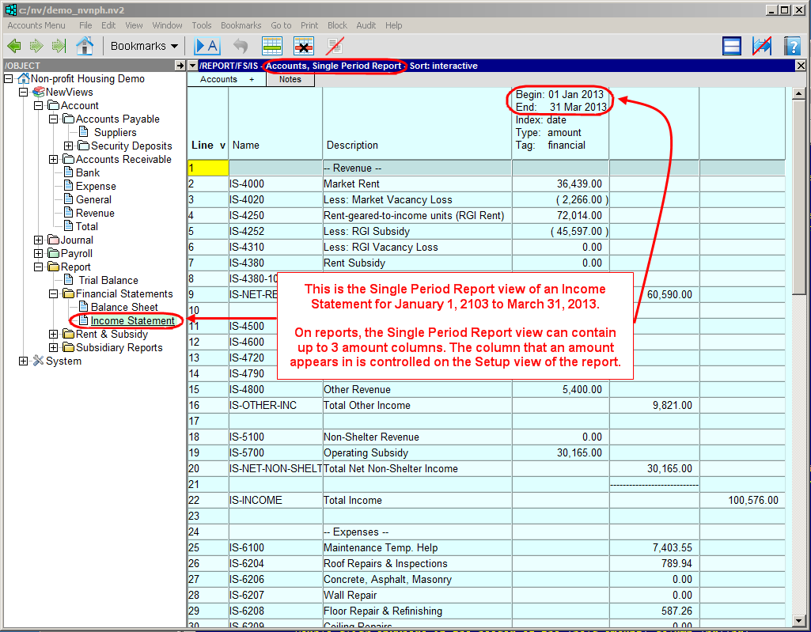The height and width of the screenshot is (632, 811).
Task: Expand the Journal tree node
Action: (39, 240)
